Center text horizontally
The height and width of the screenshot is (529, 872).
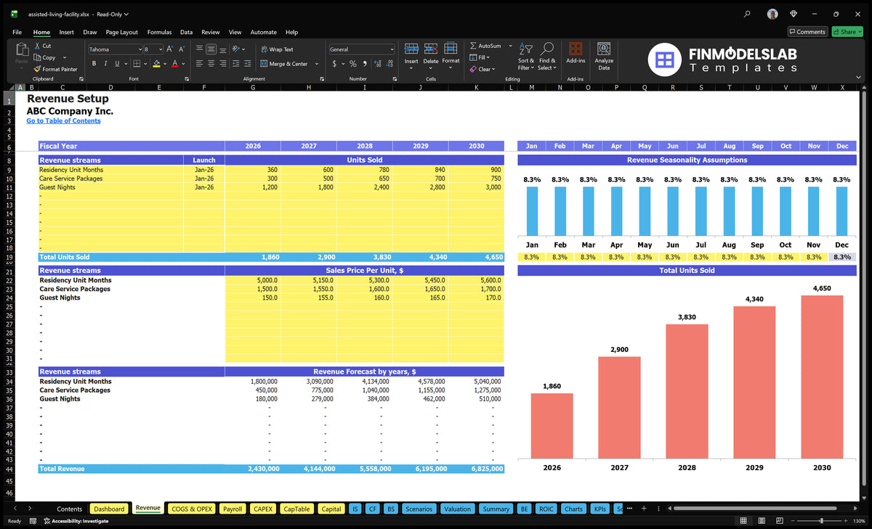[211, 64]
